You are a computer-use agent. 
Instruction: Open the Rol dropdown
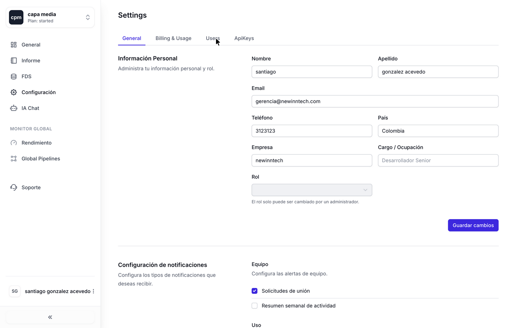pos(311,190)
